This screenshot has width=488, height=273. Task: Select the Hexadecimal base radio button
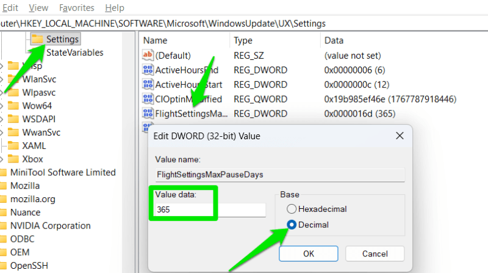click(x=292, y=209)
